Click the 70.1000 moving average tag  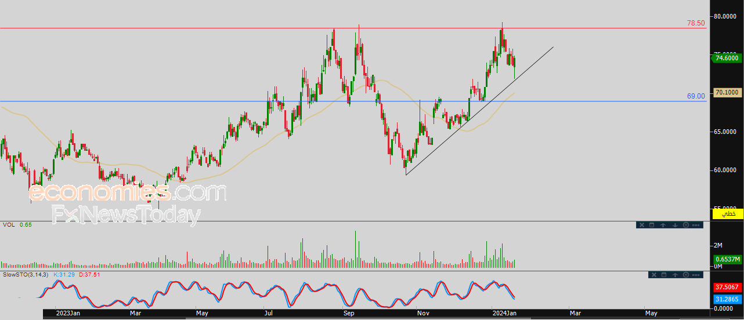(727, 92)
